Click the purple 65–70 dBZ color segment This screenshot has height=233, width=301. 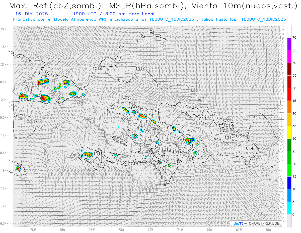[x=289, y=44]
